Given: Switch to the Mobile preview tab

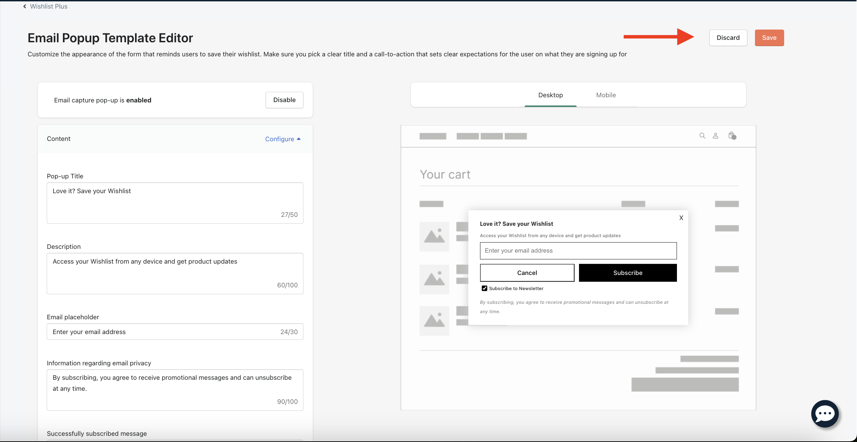Looking at the screenshot, I should click(x=606, y=95).
